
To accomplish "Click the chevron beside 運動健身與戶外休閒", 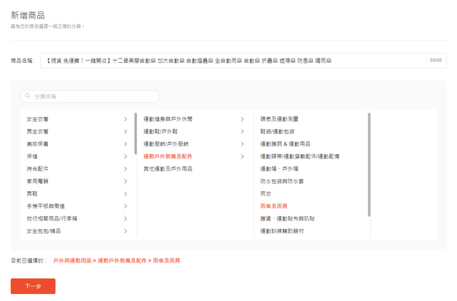I will [x=242, y=119].
